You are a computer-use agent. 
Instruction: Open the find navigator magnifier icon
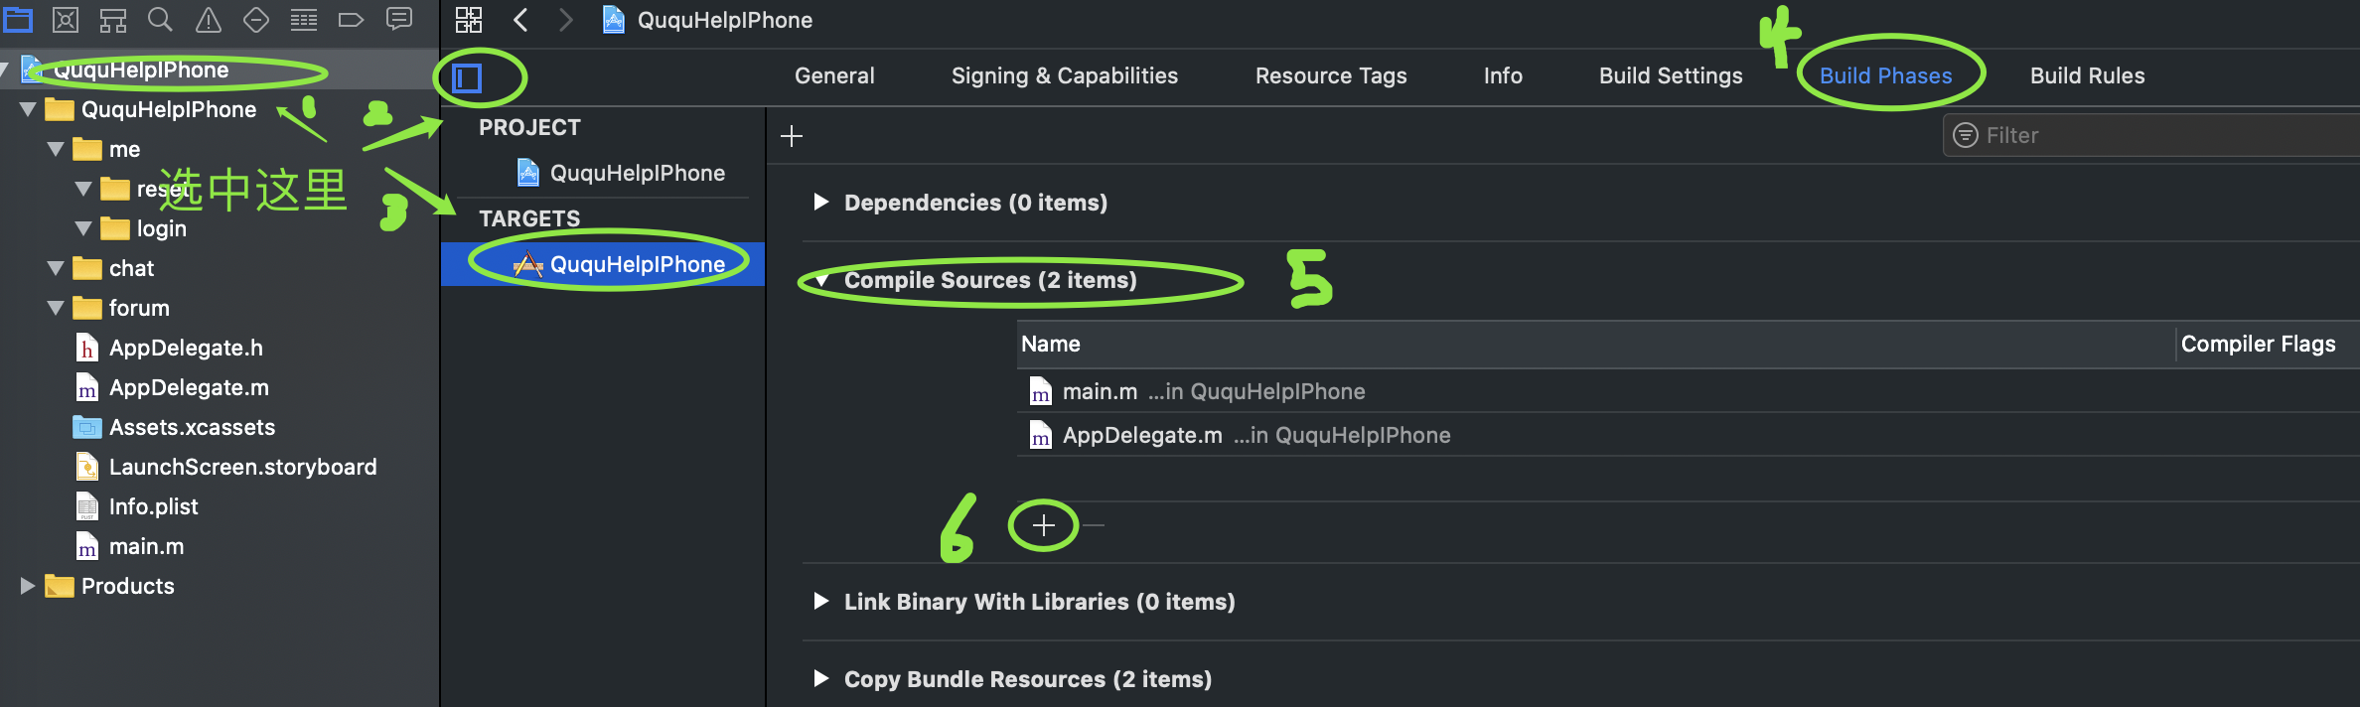click(160, 19)
